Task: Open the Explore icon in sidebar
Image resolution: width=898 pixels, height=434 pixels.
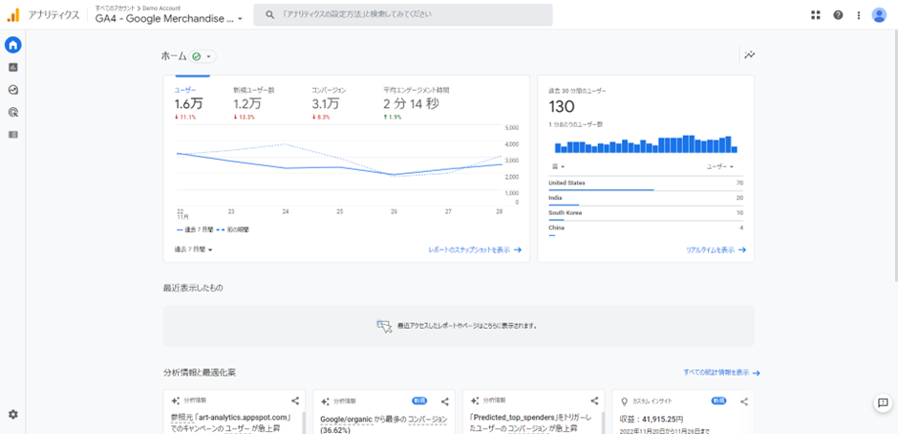Action: tap(13, 90)
